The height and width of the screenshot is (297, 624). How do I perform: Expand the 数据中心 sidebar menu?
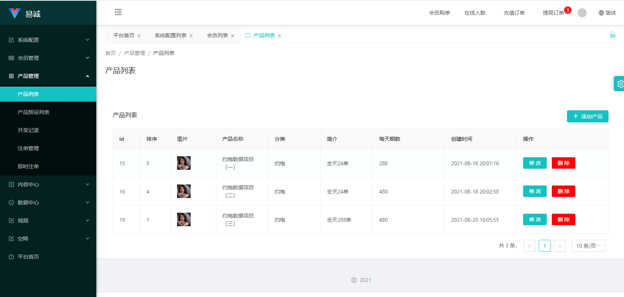click(x=48, y=203)
